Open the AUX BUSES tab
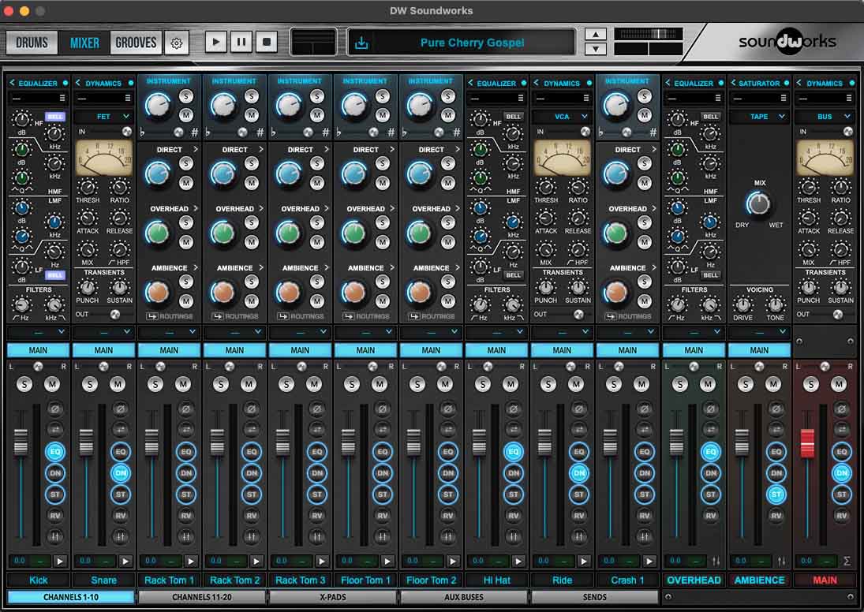Screen dimensions: 864x612 tap(463, 597)
